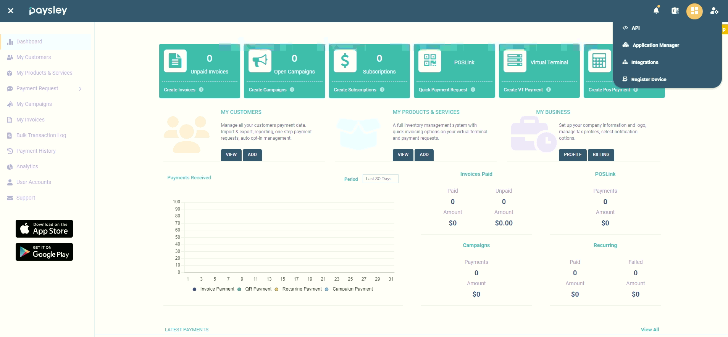Click the calculator icon on POS card
This screenshot has height=337, width=728.
pos(599,61)
